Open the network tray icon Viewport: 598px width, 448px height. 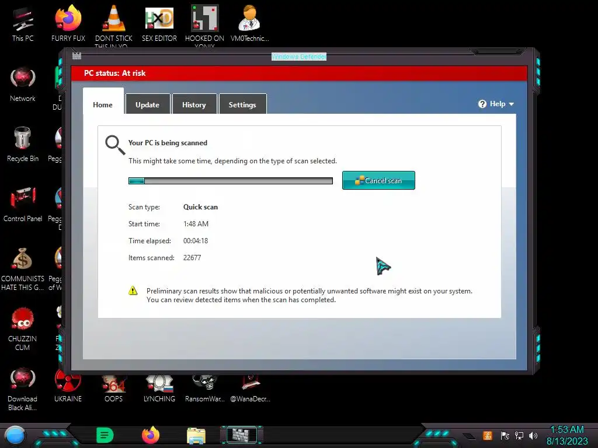(x=519, y=435)
